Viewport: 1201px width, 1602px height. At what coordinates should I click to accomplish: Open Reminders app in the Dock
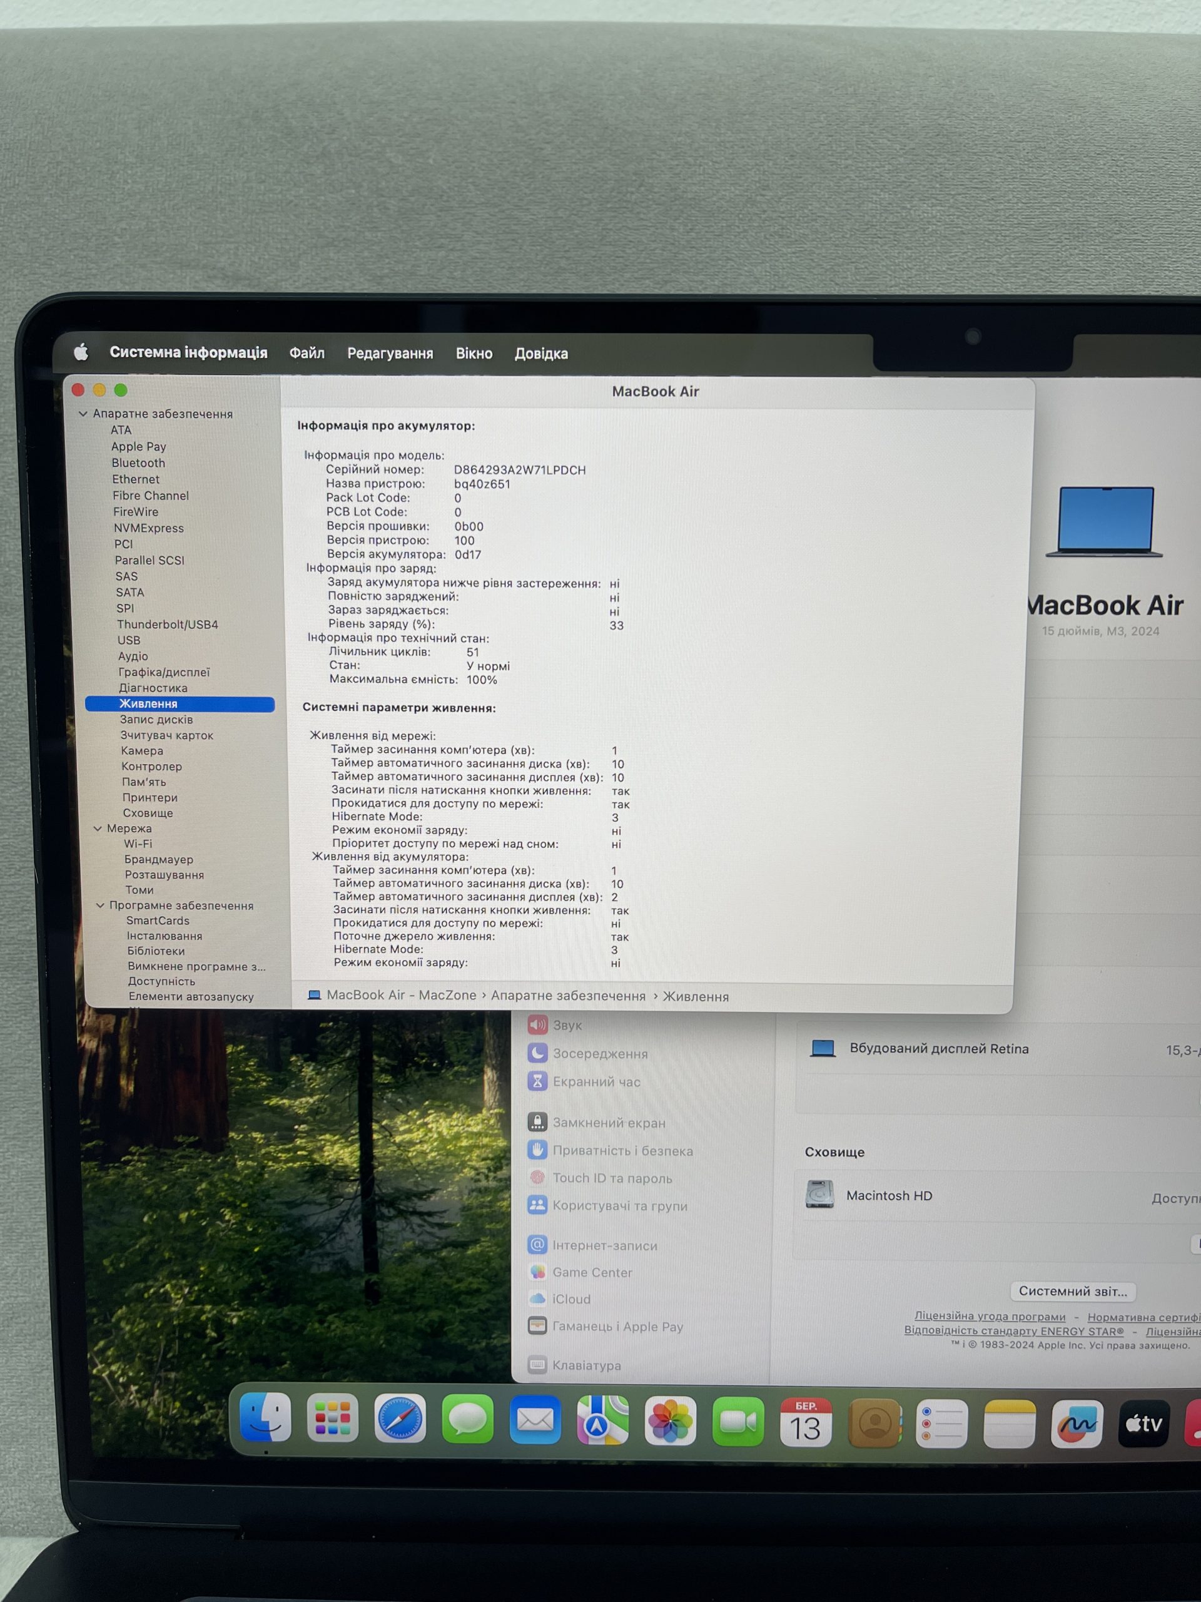(x=941, y=1424)
